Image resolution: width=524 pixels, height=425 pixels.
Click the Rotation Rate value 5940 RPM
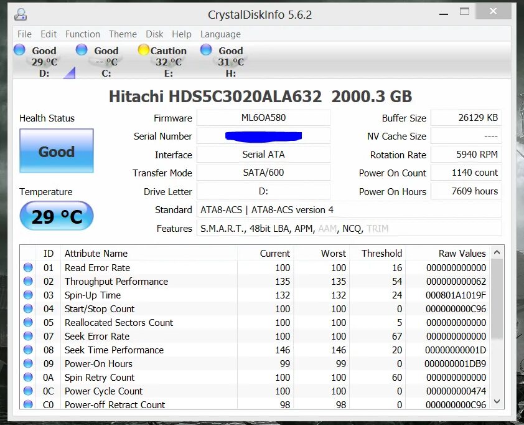click(x=466, y=155)
